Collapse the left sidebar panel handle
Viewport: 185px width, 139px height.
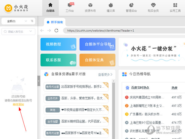[39, 81]
